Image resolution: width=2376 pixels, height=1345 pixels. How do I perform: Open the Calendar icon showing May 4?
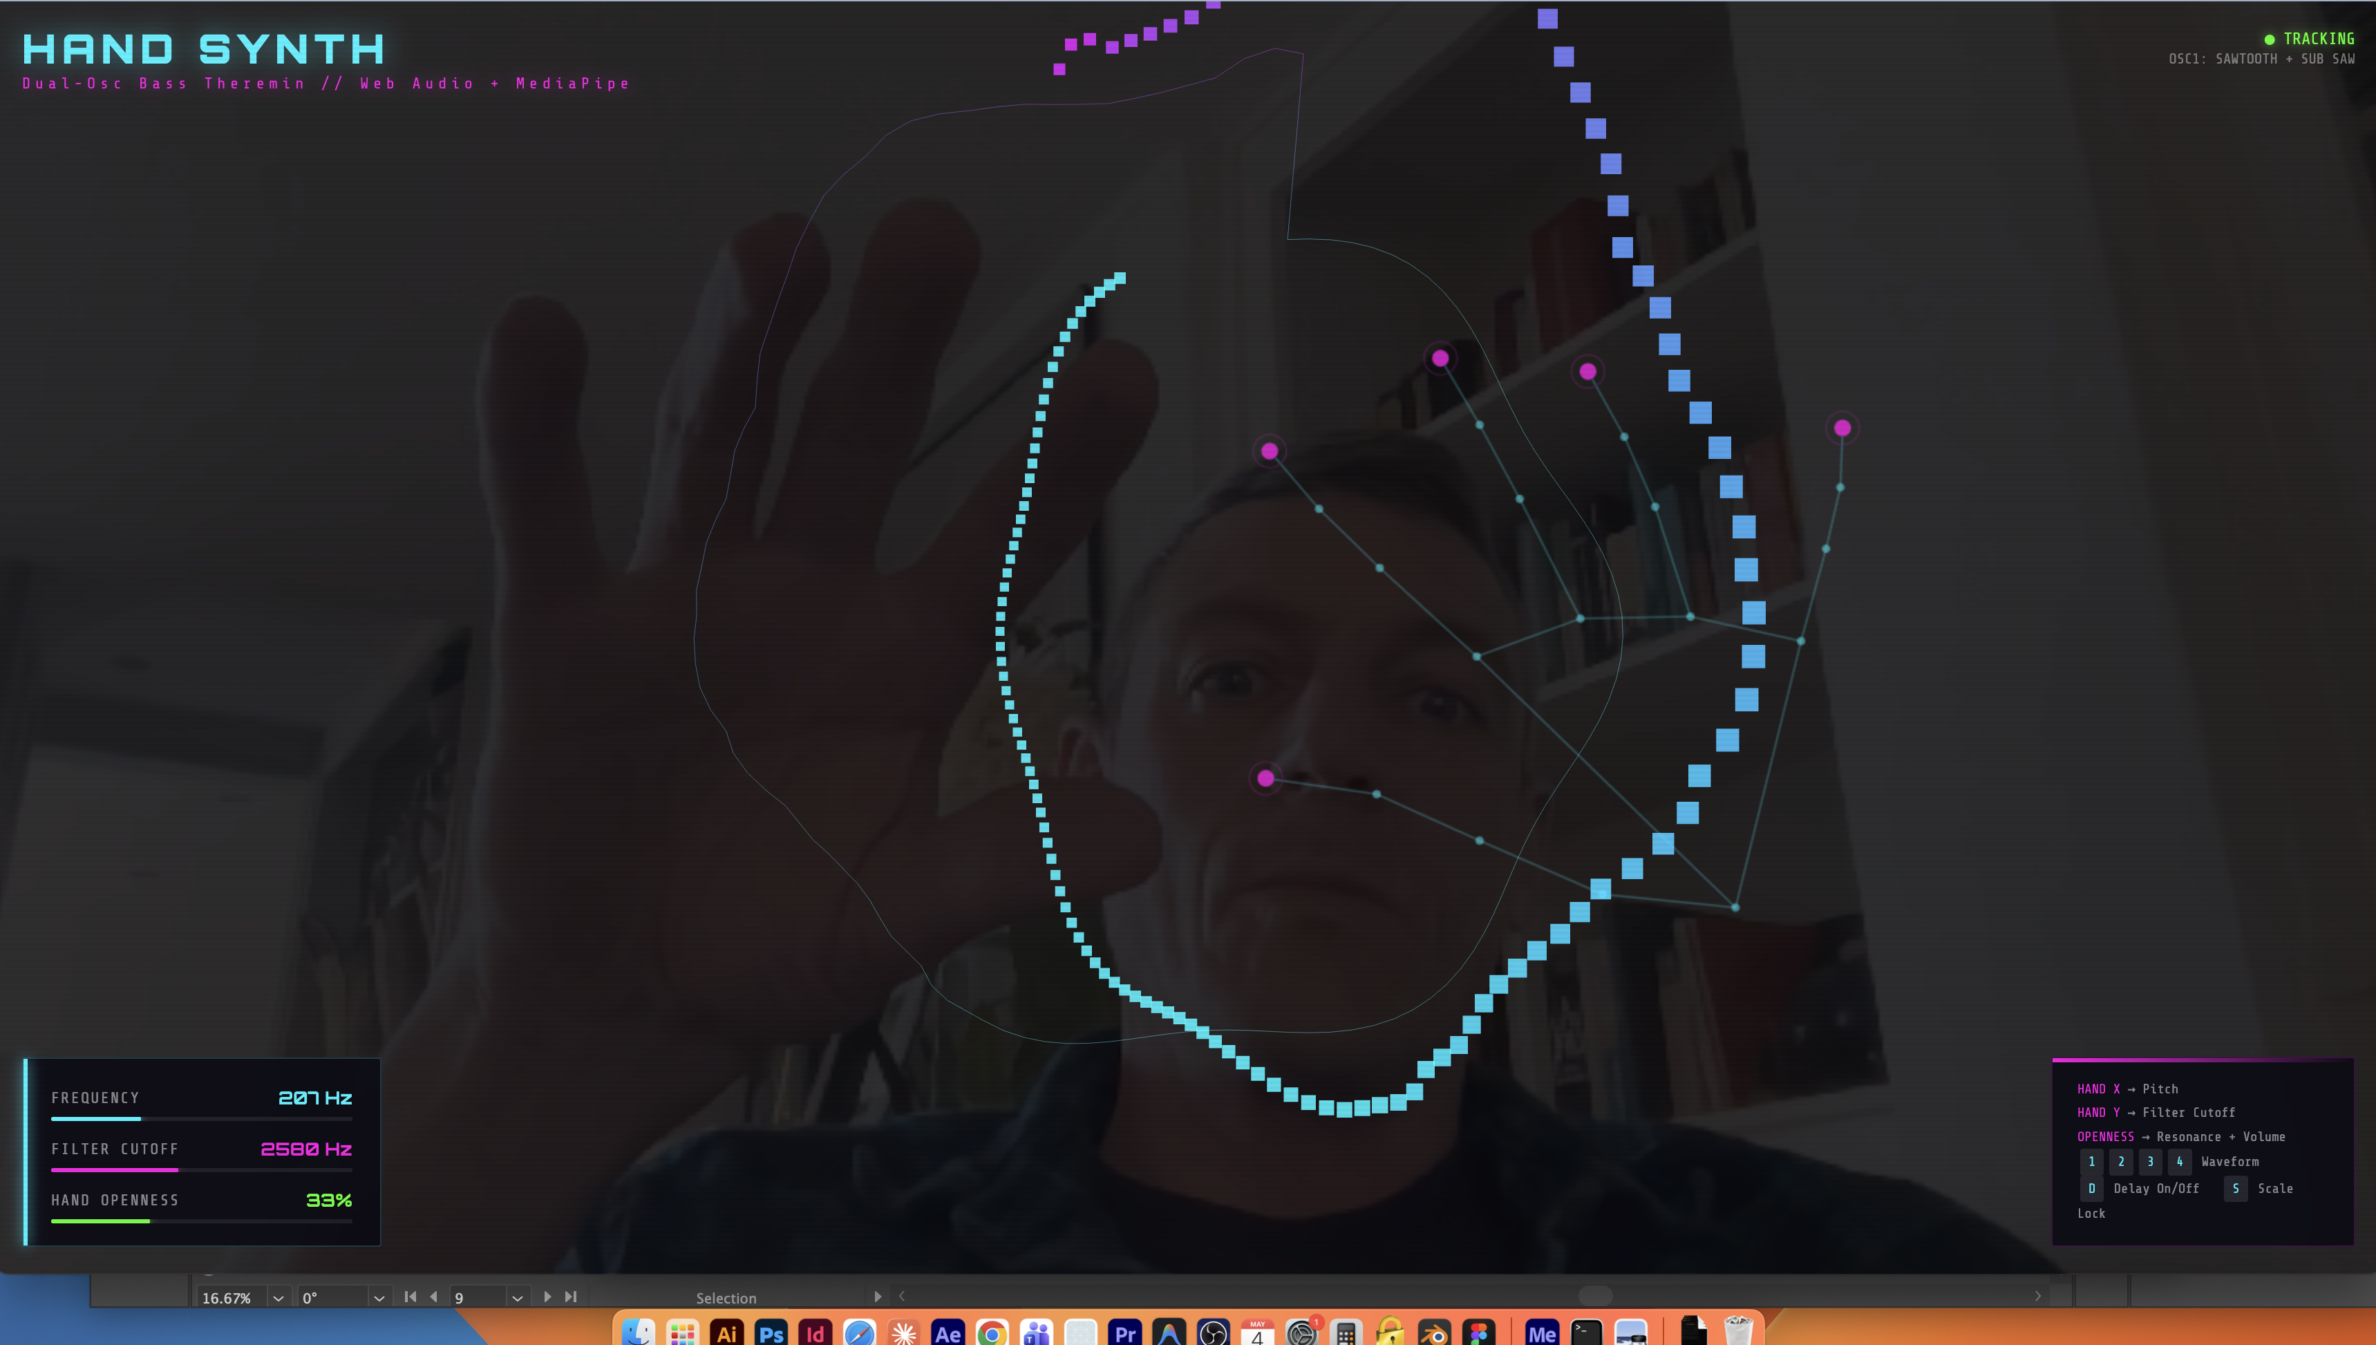click(1258, 1332)
